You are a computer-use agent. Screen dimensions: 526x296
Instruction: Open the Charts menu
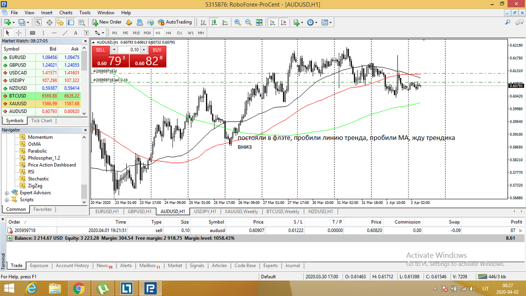tap(66, 13)
